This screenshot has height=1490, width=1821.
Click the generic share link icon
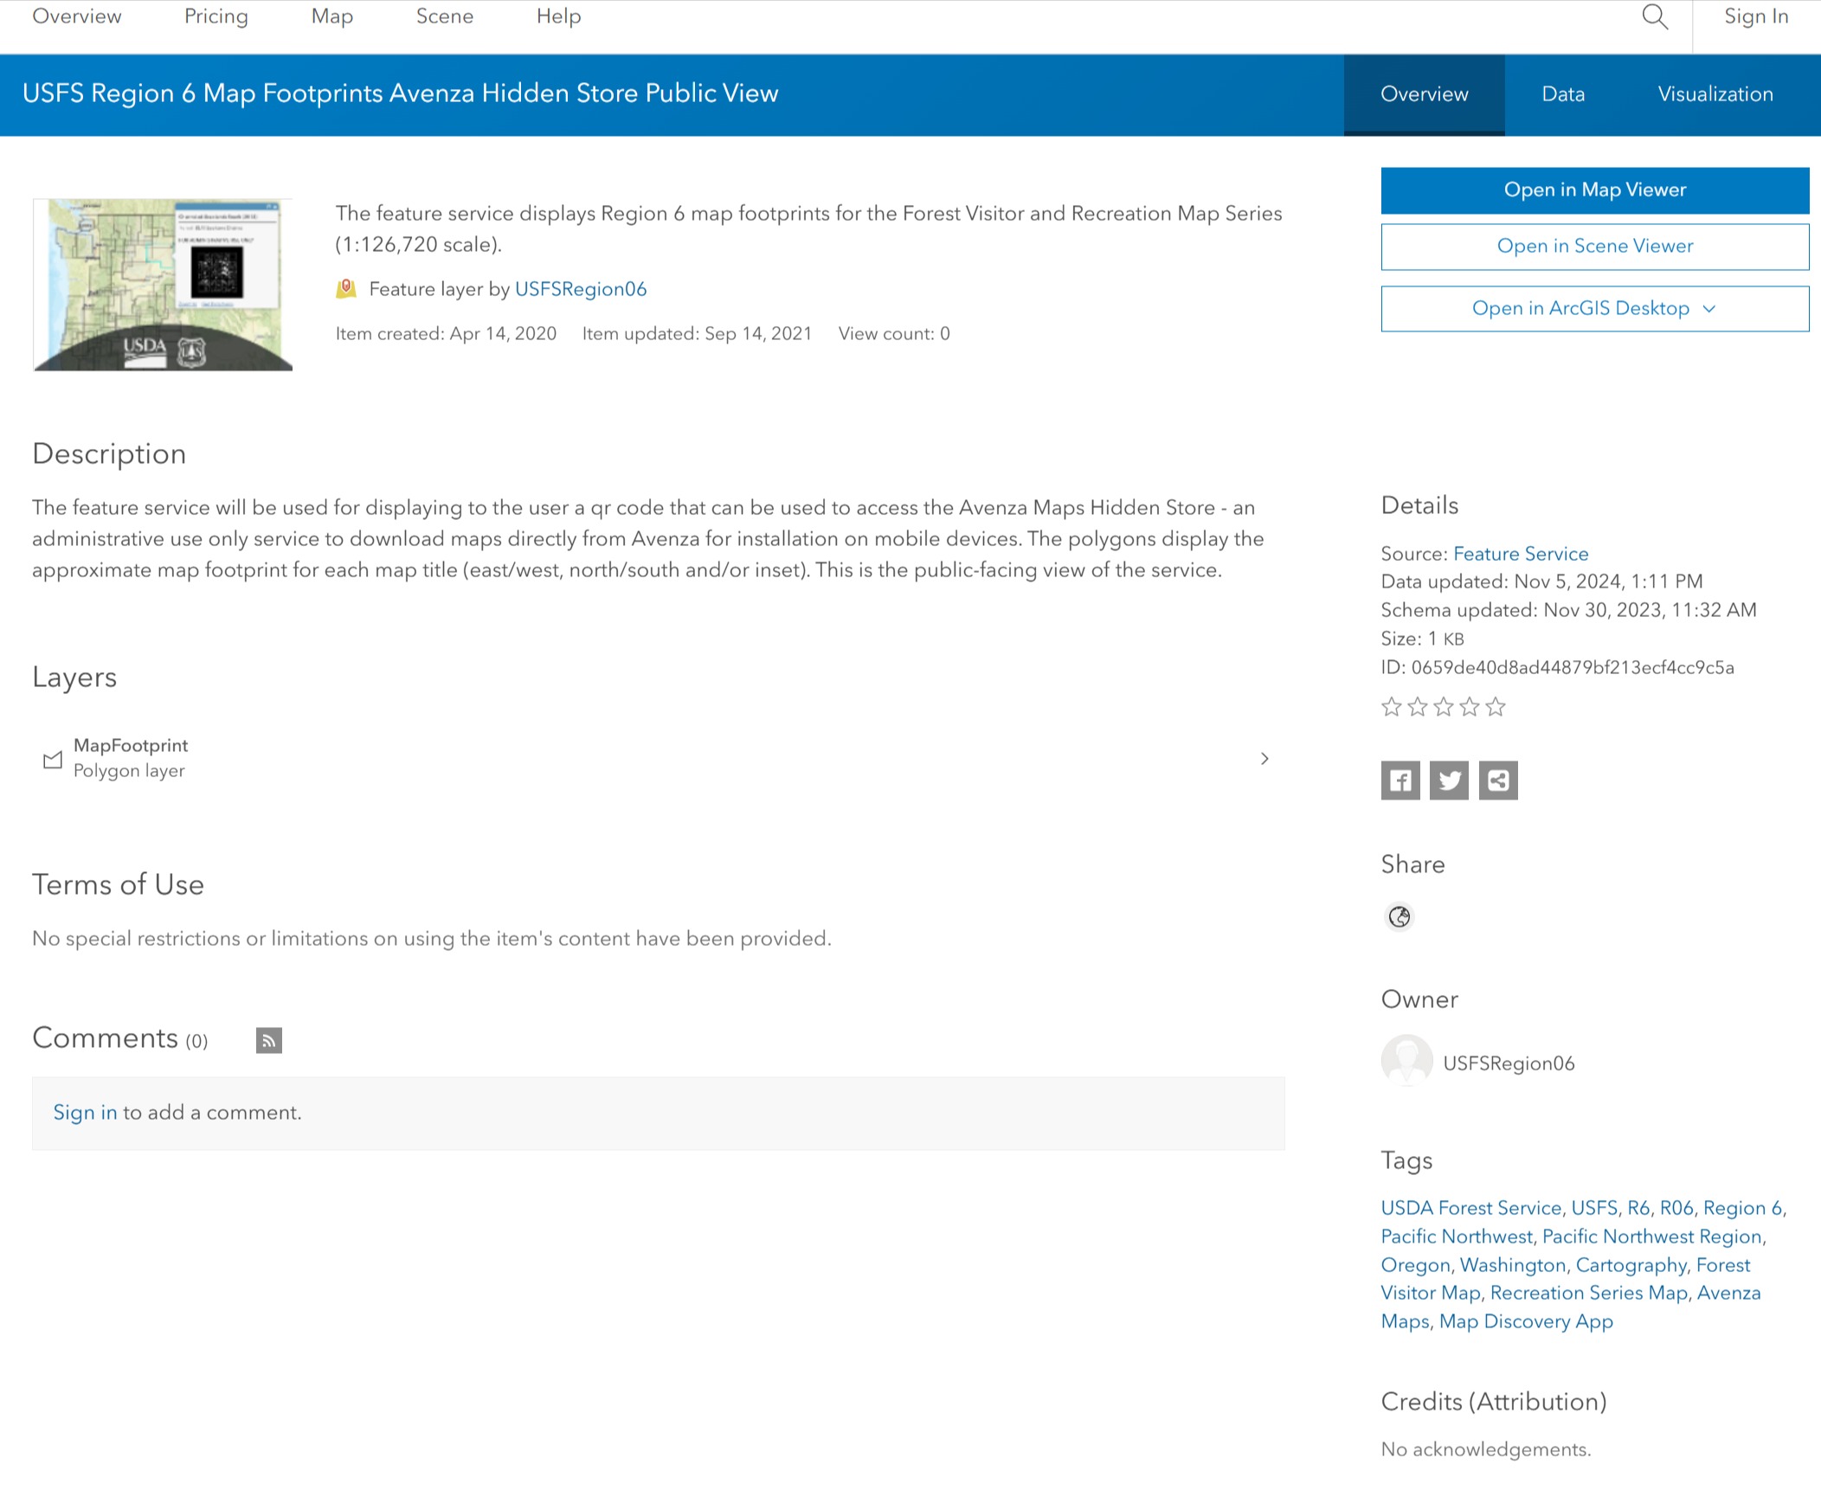pos(1498,780)
